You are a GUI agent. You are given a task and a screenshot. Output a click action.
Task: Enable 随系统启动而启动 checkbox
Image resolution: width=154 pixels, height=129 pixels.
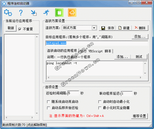coord(48,102)
